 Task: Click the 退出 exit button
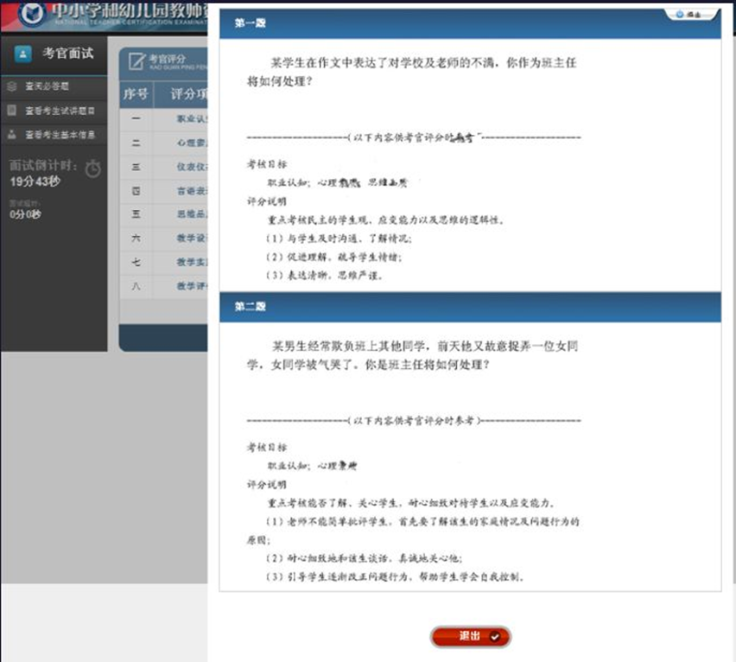click(x=471, y=636)
